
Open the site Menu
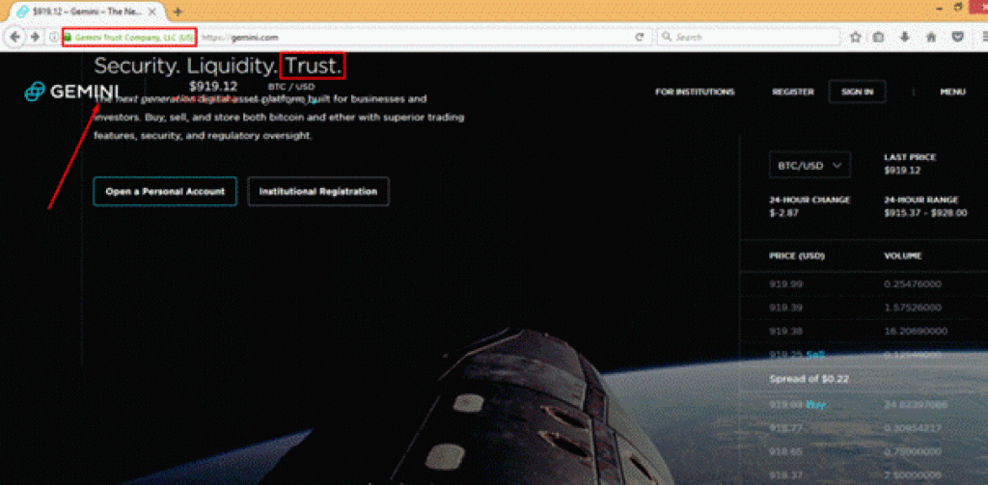pos(952,92)
